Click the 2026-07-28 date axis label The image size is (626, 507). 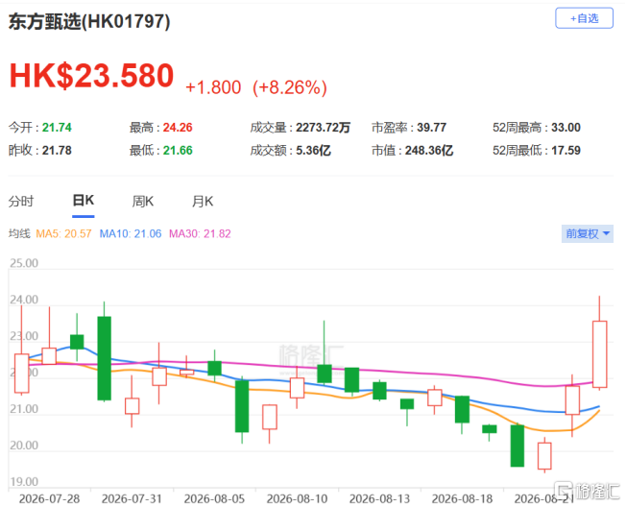click(x=50, y=499)
